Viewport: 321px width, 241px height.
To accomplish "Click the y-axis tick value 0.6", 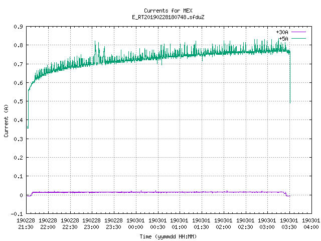I will click(18, 83).
